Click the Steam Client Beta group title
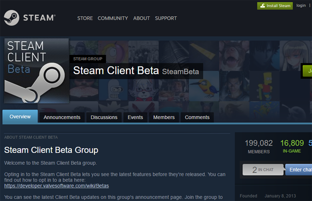 pos(116,71)
